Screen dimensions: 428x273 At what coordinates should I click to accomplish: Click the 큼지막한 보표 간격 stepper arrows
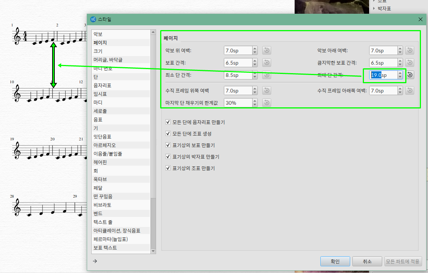[400, 63]
